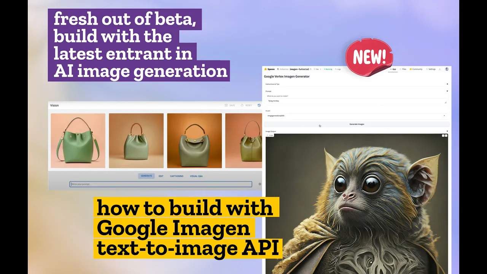Select the second handbag thumbnail with brown handle
This screenshot has height=274, width=487.
pyautogui.click(x=136, y=140)
